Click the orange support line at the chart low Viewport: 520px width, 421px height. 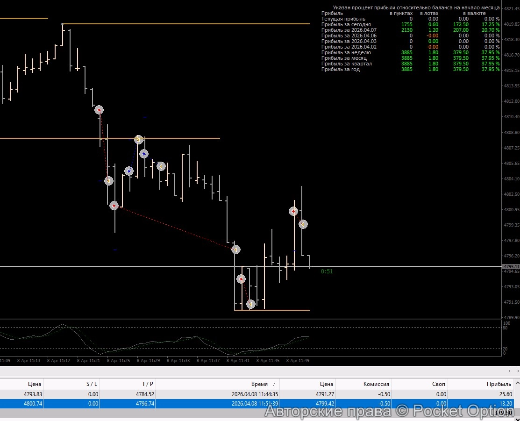pyautogui.click(x=280, y=310)
